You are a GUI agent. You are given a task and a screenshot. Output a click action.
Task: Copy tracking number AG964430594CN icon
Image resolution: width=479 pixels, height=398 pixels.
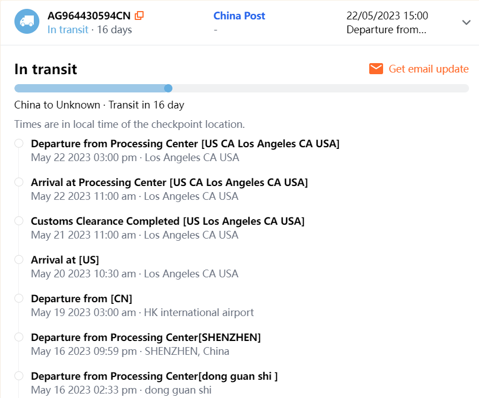139,15
